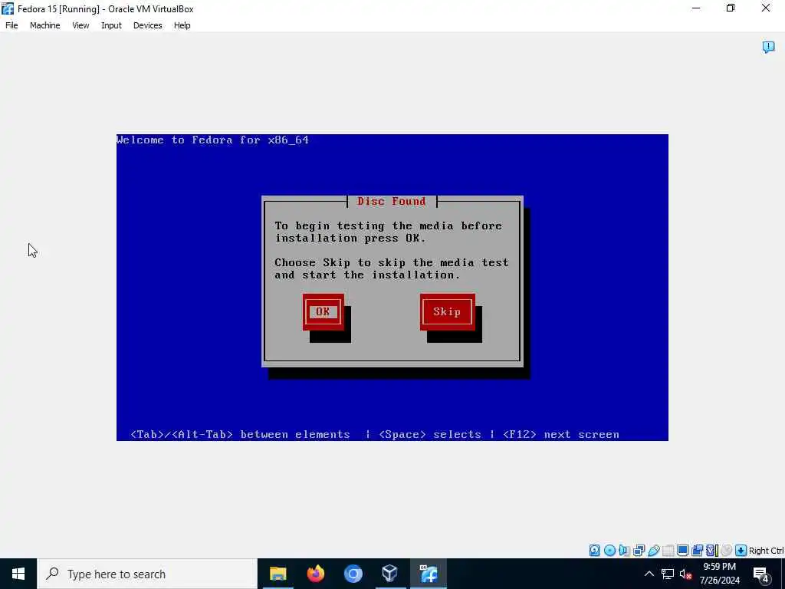Open the View menu
Viewport: 785px width, 589px height.
[80, 25]
